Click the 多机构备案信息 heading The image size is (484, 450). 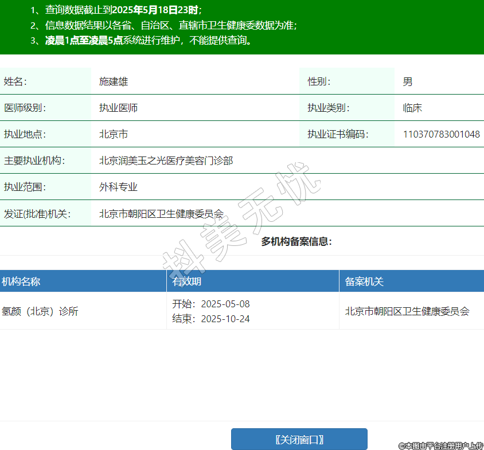296,241
